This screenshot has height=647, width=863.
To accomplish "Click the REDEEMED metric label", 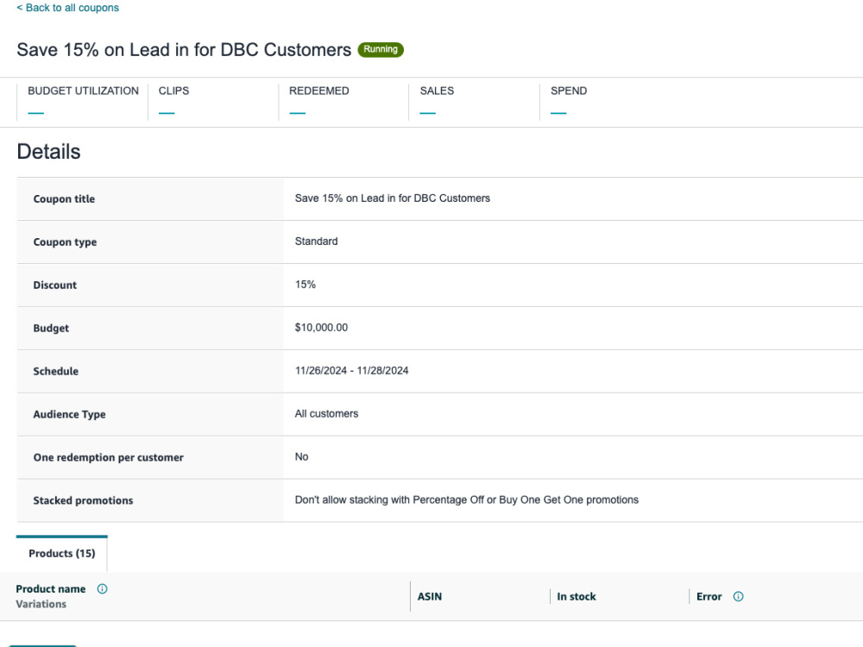I will click(x=319, y=91).
